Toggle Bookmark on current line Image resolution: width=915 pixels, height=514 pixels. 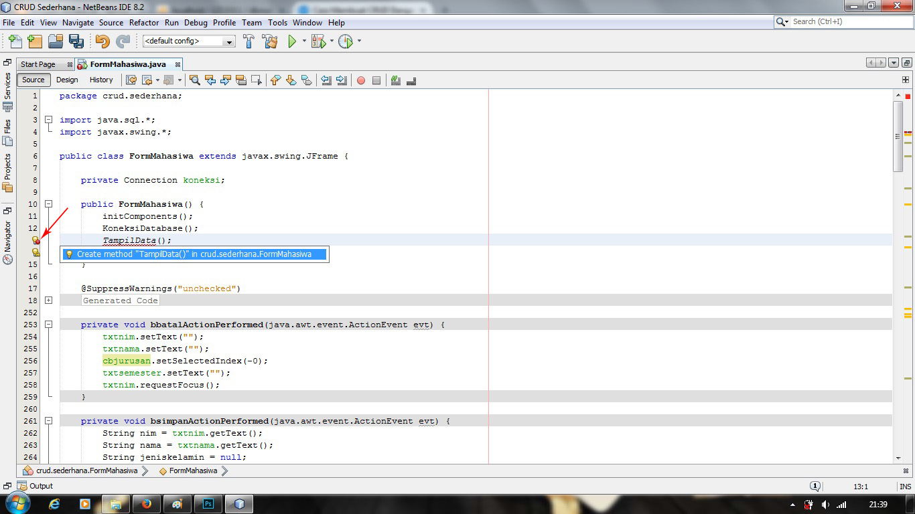(306, 80)
